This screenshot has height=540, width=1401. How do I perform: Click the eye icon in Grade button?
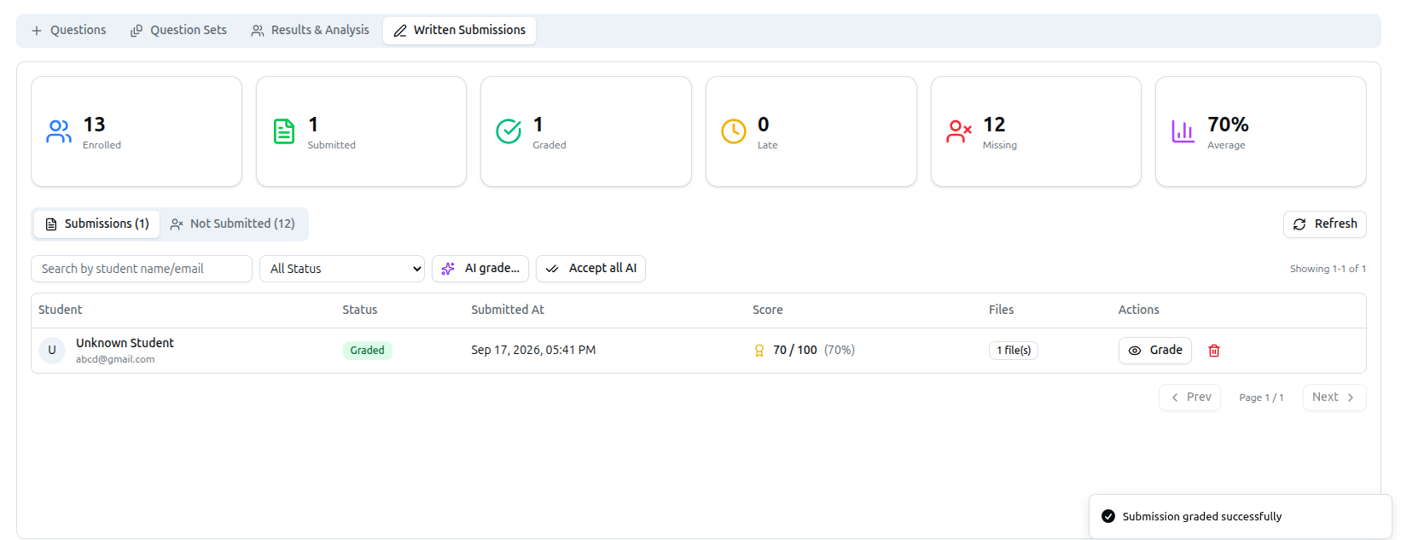tap(1135, 351)
